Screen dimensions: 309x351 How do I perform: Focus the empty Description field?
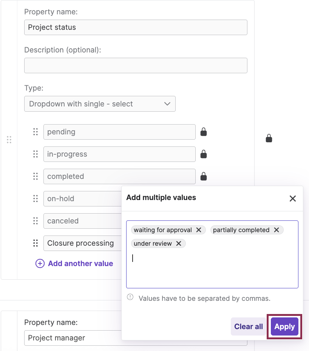[136, 65]
